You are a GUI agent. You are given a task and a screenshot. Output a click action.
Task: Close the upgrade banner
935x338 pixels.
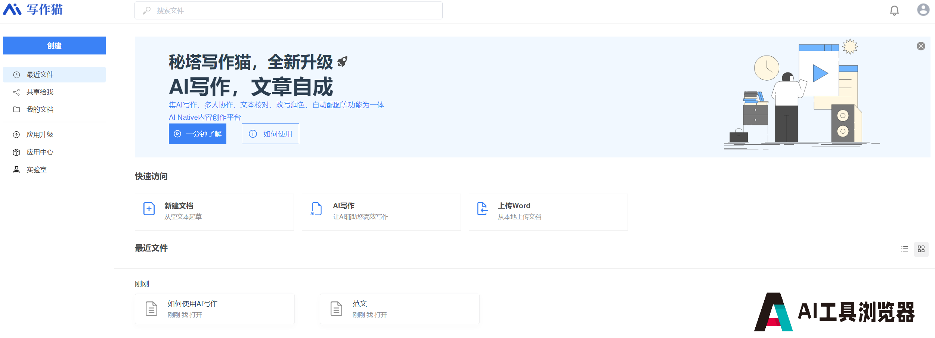tap(921, 46)
